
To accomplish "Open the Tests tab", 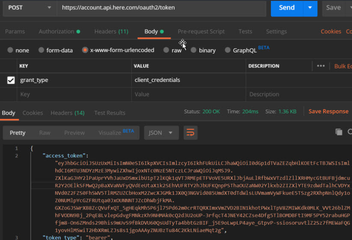I will [245, 31].
